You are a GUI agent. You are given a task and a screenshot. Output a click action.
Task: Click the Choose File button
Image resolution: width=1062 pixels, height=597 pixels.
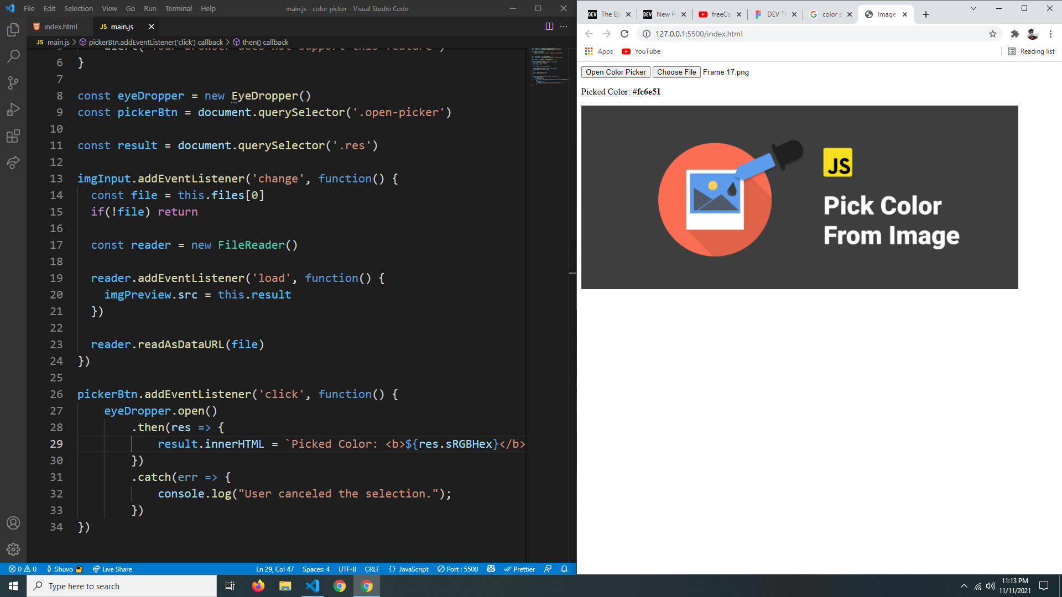click(x=676, y=72)
